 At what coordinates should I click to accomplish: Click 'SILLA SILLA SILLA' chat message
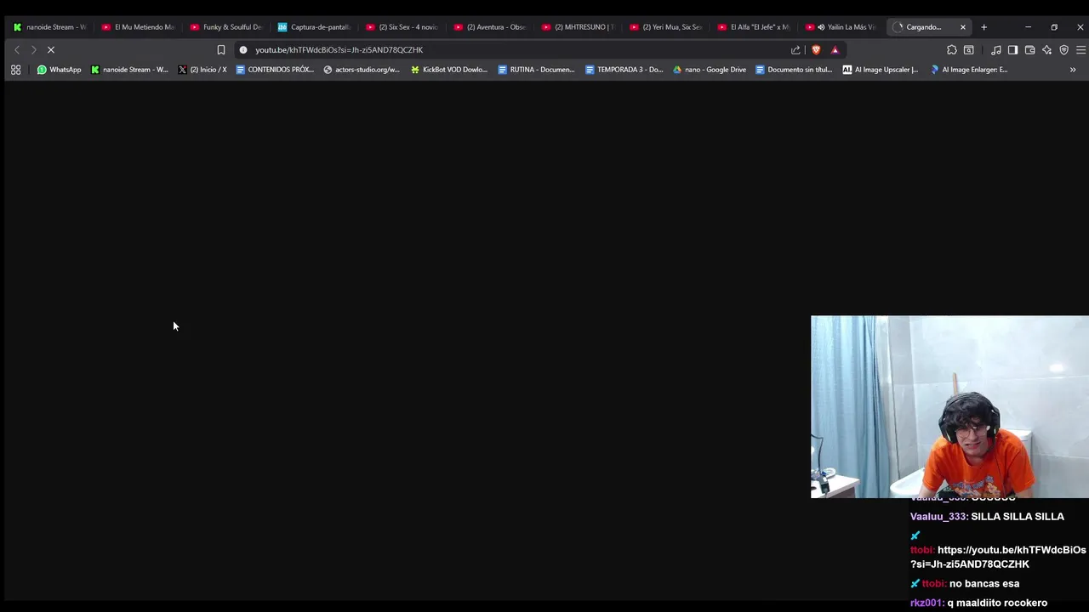pos(1018,517)
